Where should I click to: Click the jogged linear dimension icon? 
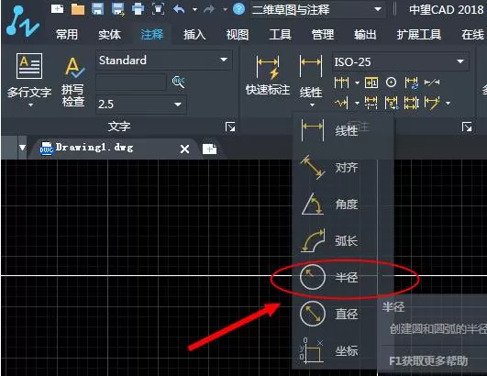pos(342,103)
